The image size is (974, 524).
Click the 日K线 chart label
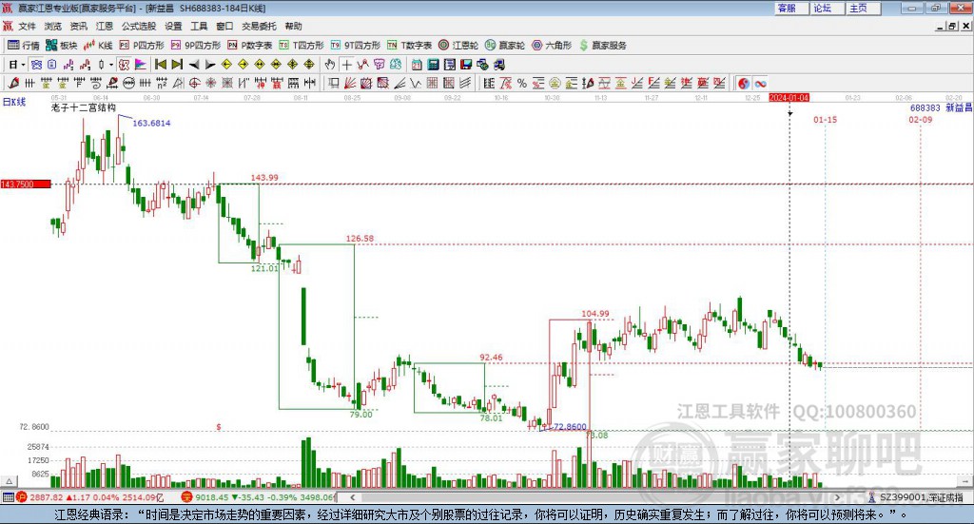[x=14, y=102]
